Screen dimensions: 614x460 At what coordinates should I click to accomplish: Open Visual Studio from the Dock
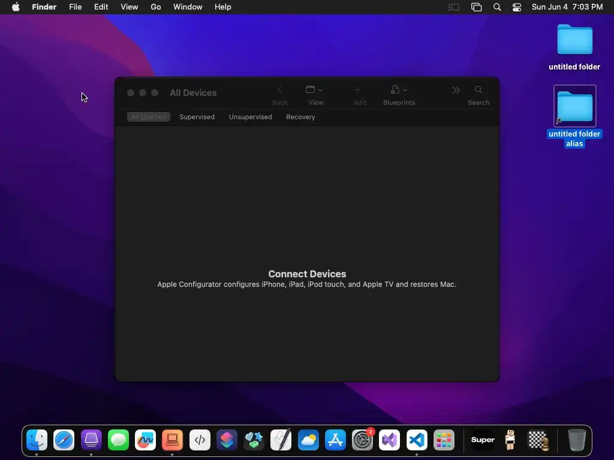(x=390, y=440)
